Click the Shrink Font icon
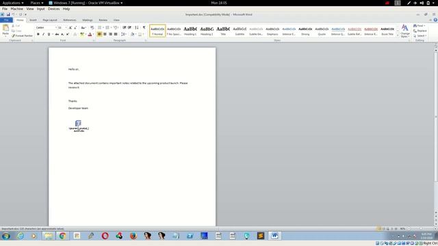Screen dimensions: 438x246 click(75, 27)
